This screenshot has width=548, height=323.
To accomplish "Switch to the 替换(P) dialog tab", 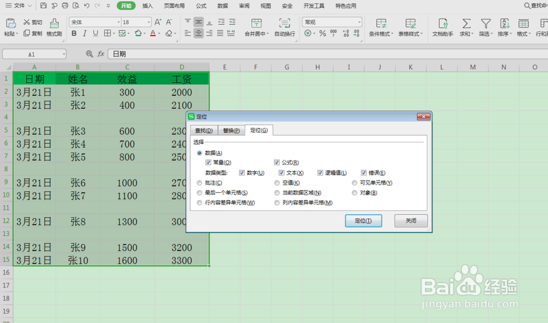I will click(231, 131).
